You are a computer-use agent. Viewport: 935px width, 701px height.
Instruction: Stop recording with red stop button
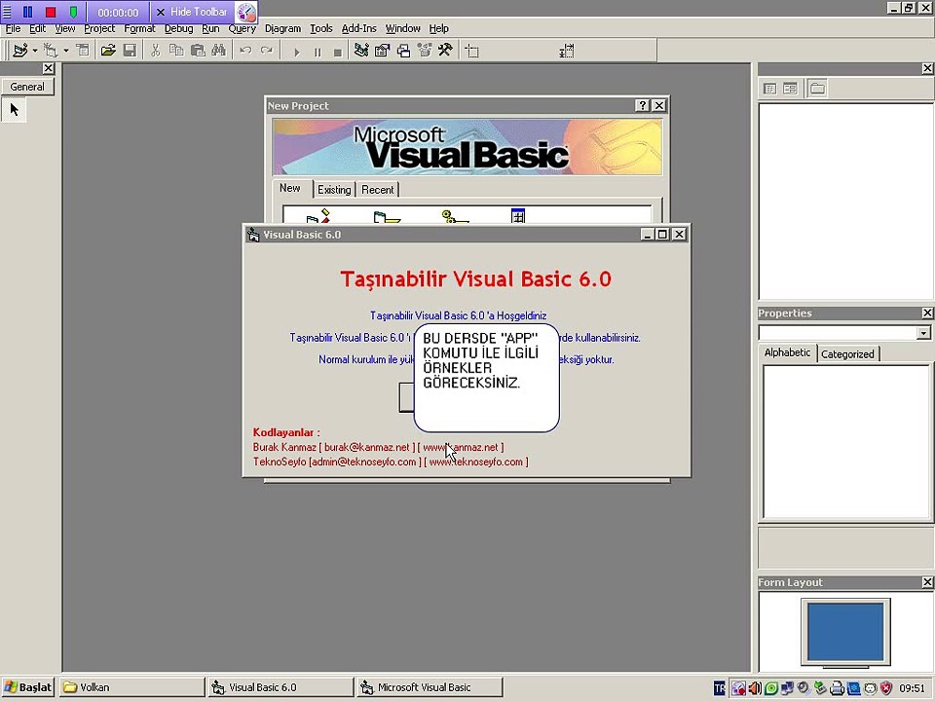click(51, 12)
